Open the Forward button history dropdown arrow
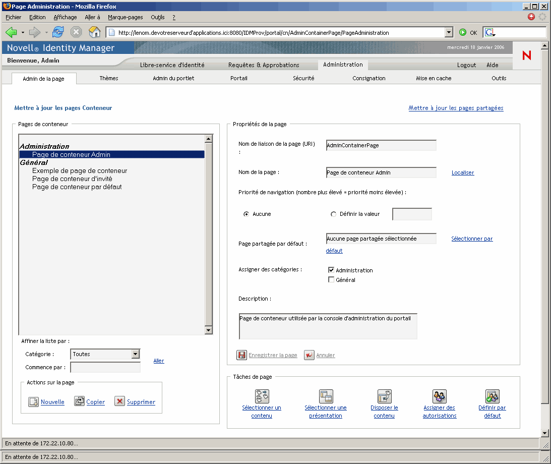 coord(46,33)
